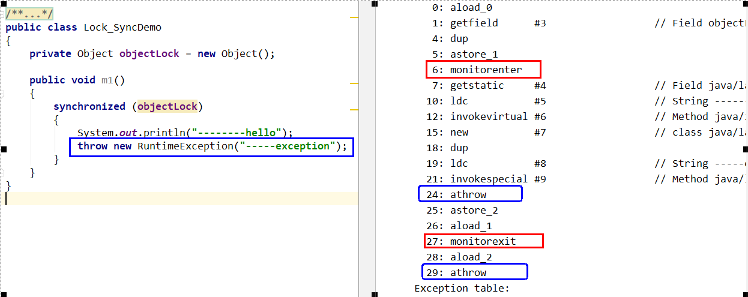This screenshot has width=748, height=297.
Task: Click the top-center black selection handle
Action: (374, 4)
